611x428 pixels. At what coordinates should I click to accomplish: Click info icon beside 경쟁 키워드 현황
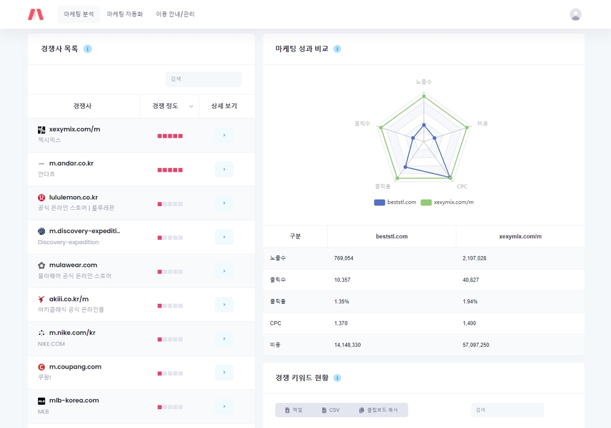337,378
